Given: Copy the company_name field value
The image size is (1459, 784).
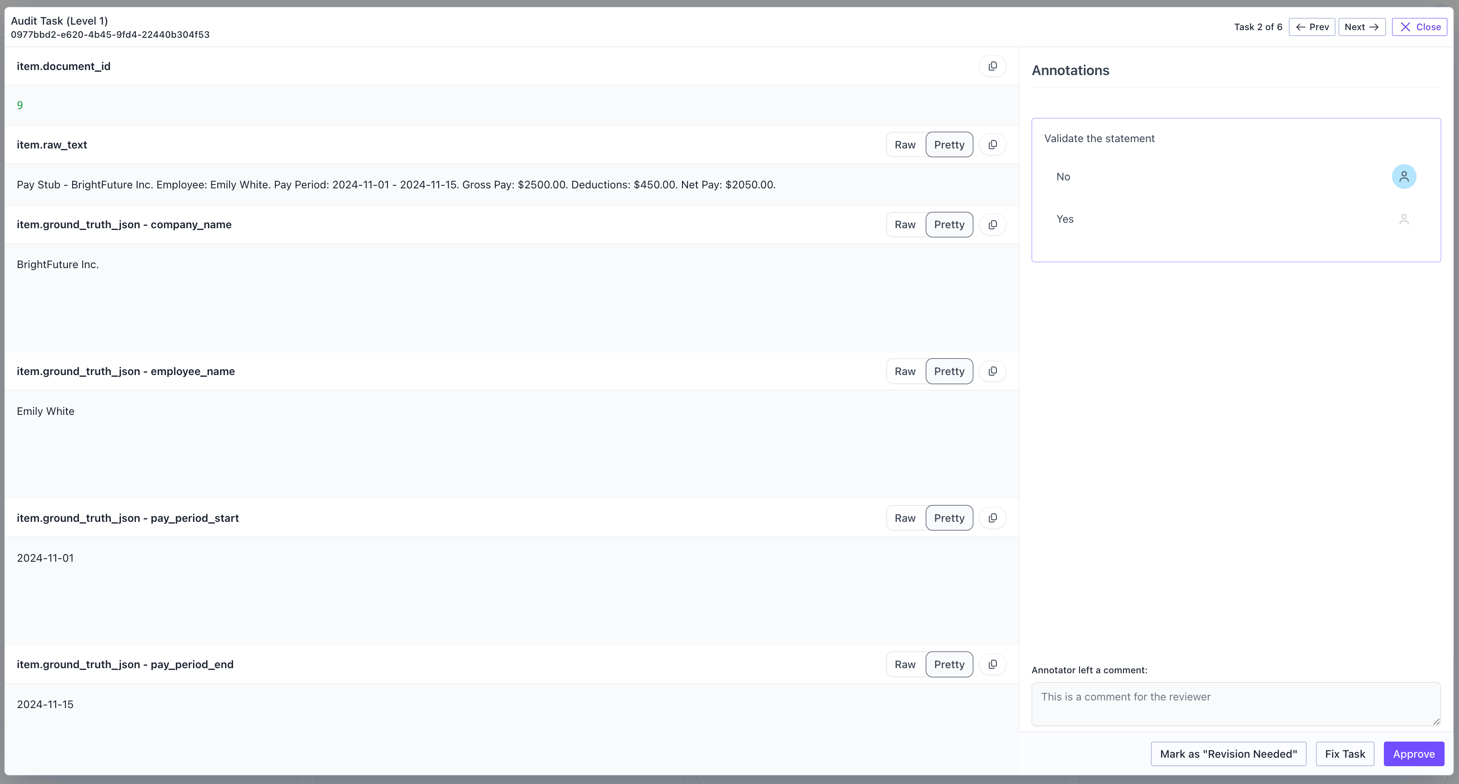Looking at the screenshot, I should pos(992,225).
